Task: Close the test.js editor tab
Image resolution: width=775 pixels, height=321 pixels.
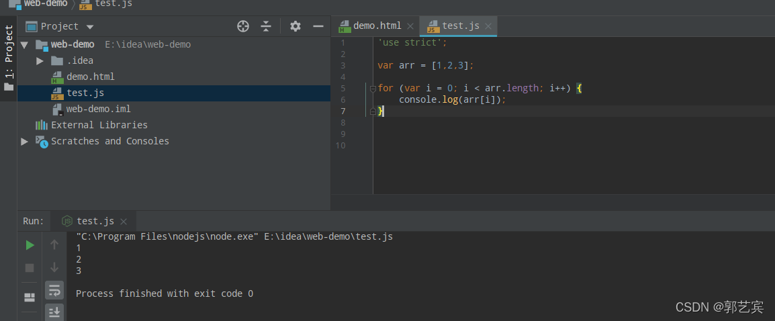Action: coord(488,26)
